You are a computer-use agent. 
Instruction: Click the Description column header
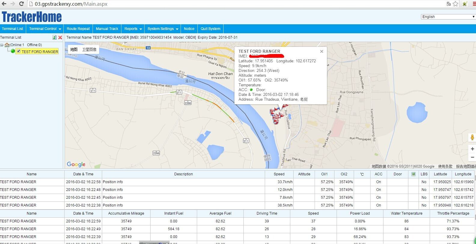click(x=183, y=174)
